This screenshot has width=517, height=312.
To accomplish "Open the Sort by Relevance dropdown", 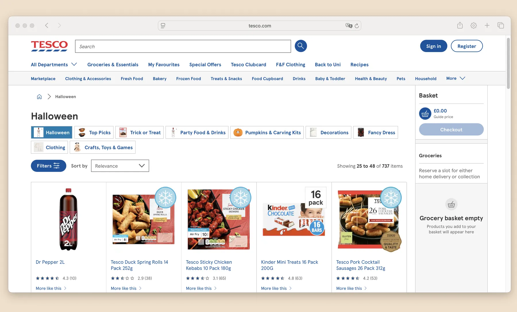I will (x=120, y=166).
